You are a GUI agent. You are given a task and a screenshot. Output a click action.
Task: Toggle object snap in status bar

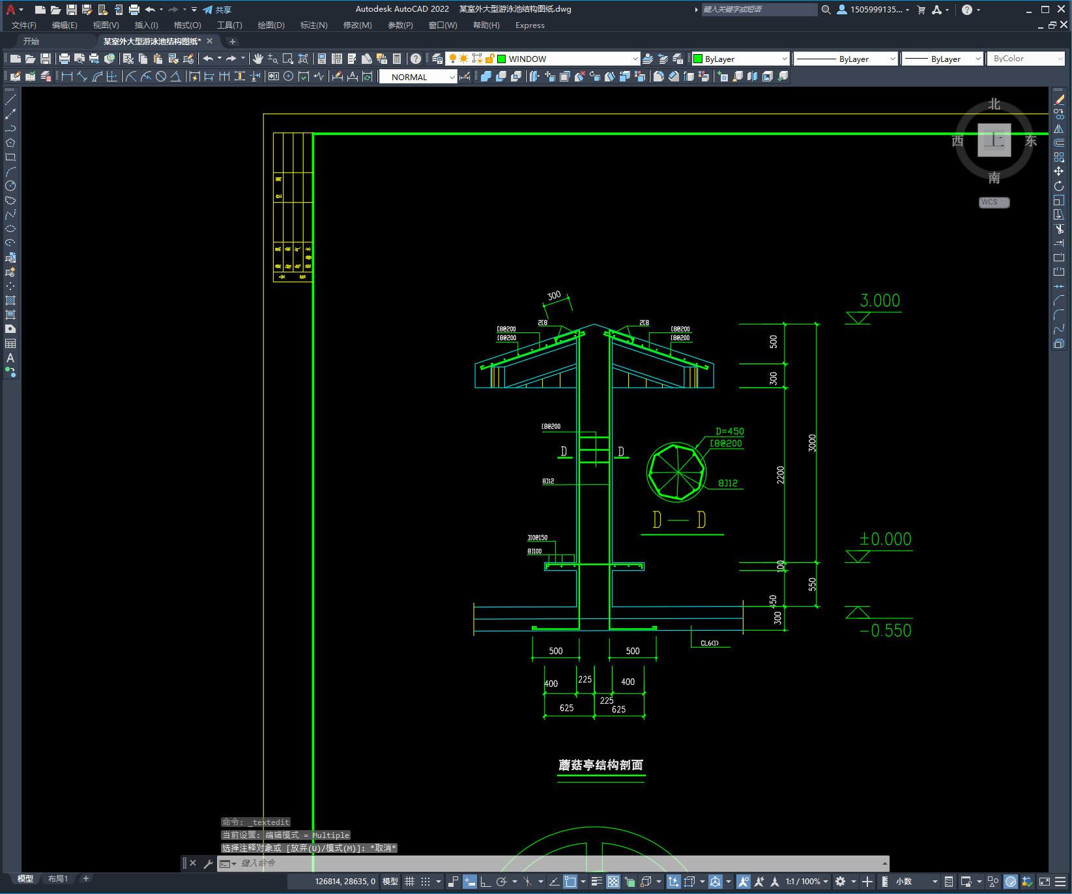coord(570,882)
